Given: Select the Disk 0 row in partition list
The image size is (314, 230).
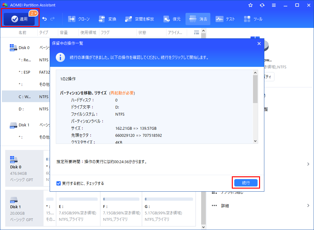Looking at the screenshot, I should tap(26, 48).
